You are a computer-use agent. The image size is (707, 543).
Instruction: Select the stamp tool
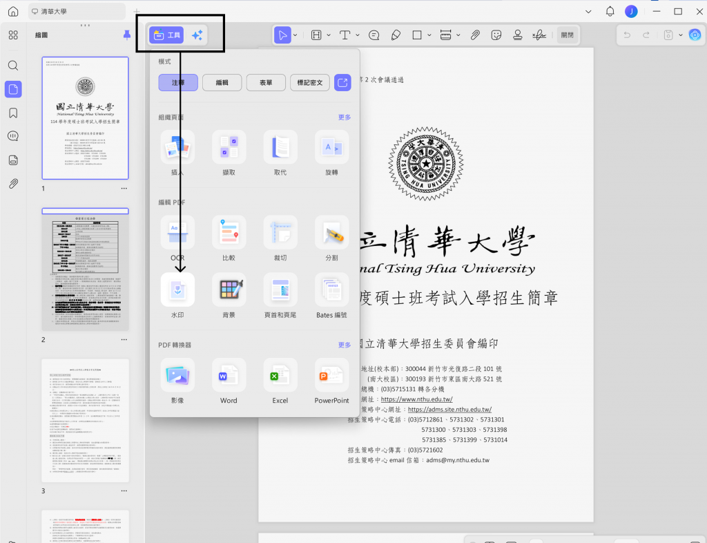(518, 35)
